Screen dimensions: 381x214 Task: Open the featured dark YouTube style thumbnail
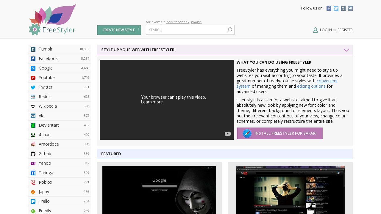click(x=290, y=190)
